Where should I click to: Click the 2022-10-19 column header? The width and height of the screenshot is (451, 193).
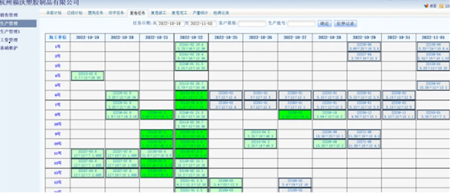click(88, 38)
